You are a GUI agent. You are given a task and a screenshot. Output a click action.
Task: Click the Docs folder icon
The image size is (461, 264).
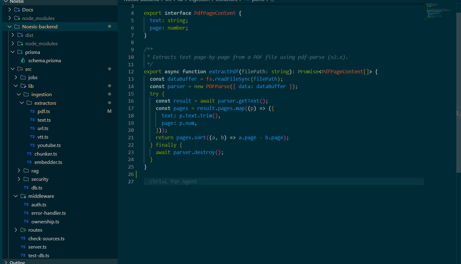pyautogui.click(x=17, y=10)
